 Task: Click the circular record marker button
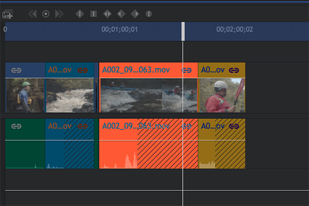click(46, 14)
